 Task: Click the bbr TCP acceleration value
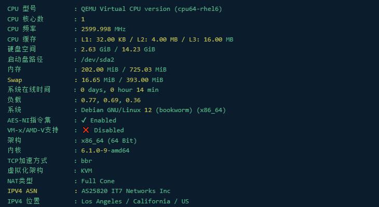click(87, 161)
